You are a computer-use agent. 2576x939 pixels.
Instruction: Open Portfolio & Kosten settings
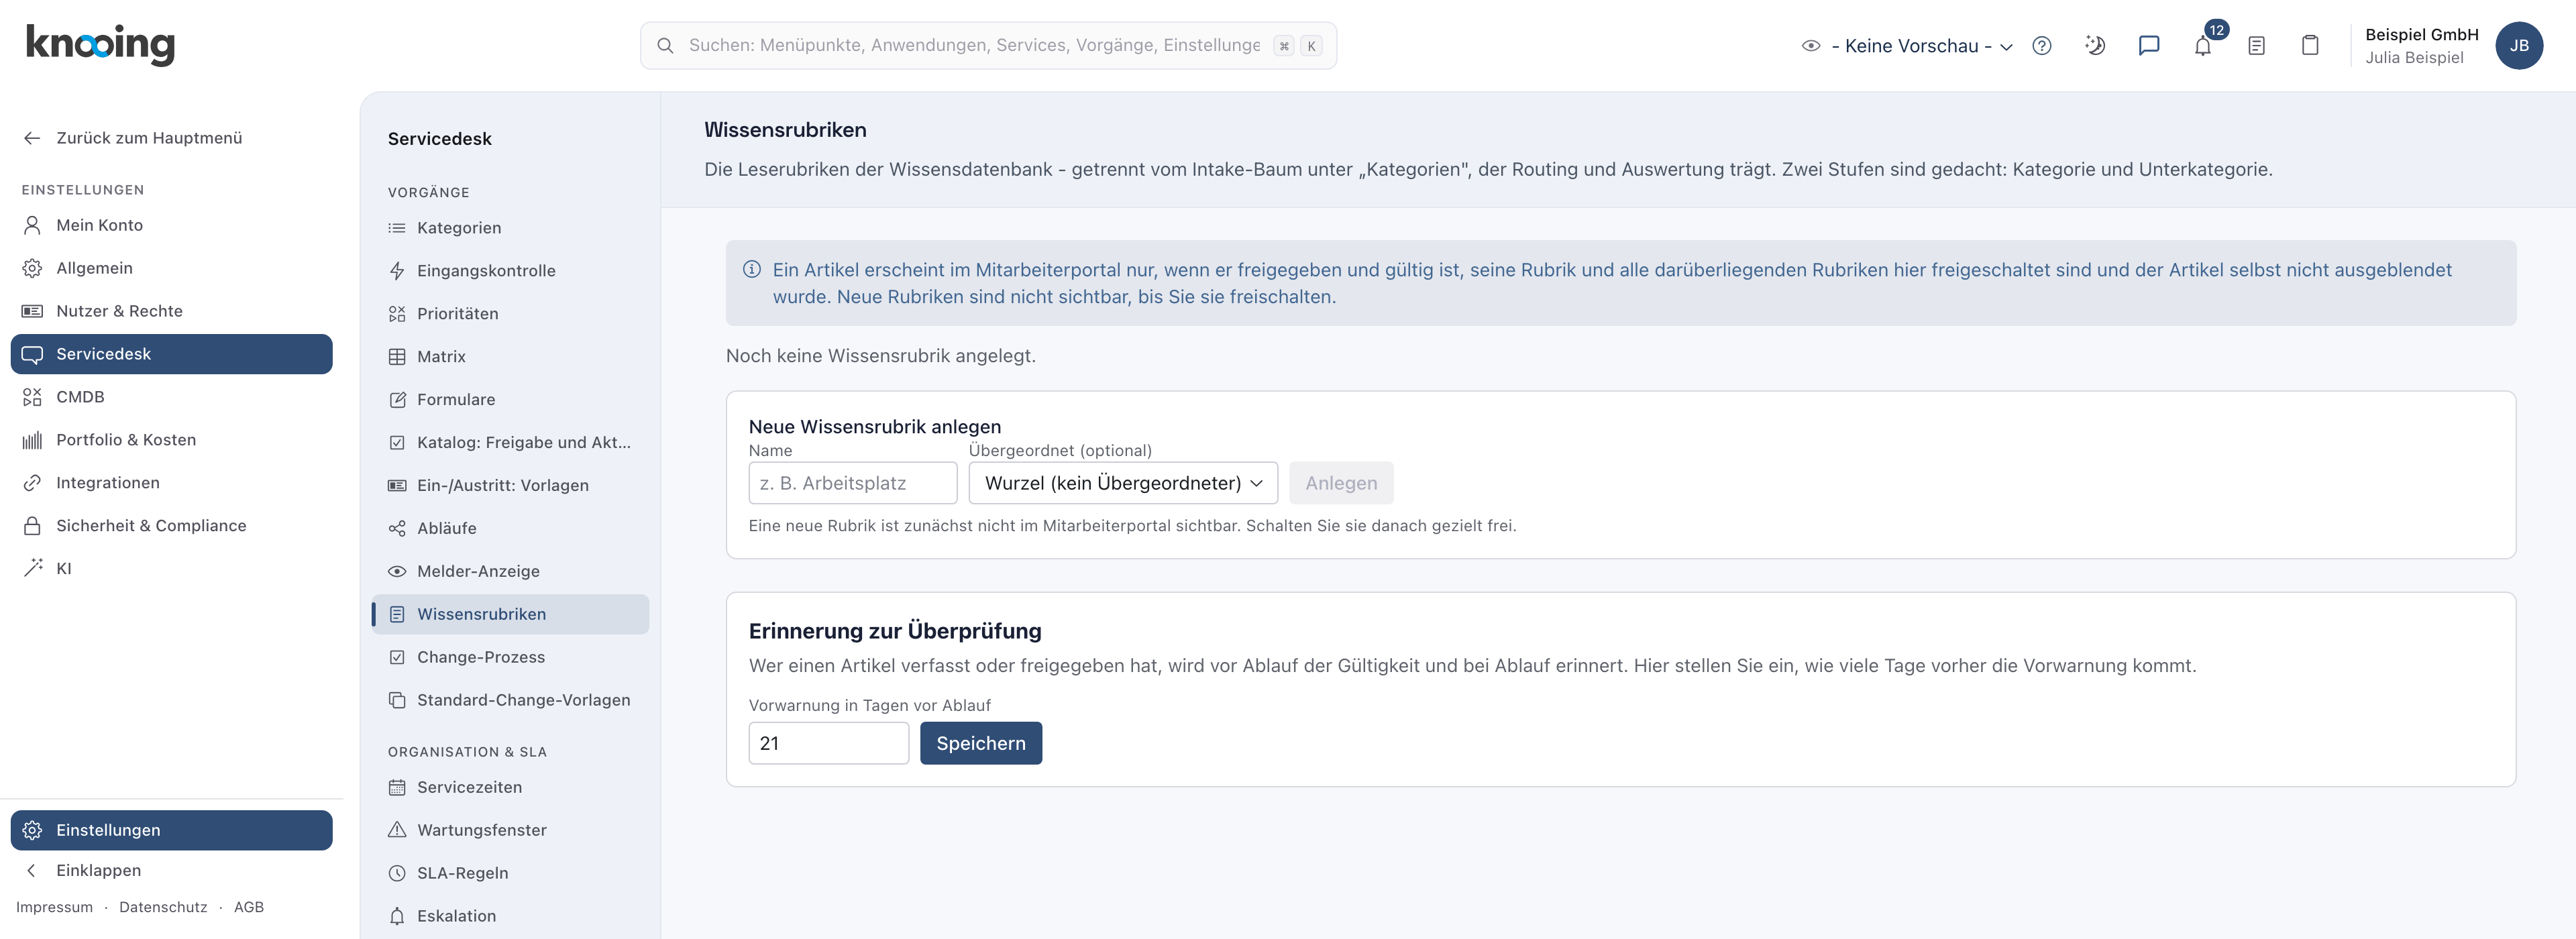pyautogui.click(x=172, y=440)
